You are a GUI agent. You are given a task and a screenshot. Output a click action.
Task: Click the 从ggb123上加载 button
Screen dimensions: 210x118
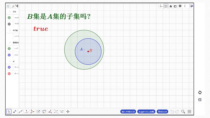pos(146,112)
